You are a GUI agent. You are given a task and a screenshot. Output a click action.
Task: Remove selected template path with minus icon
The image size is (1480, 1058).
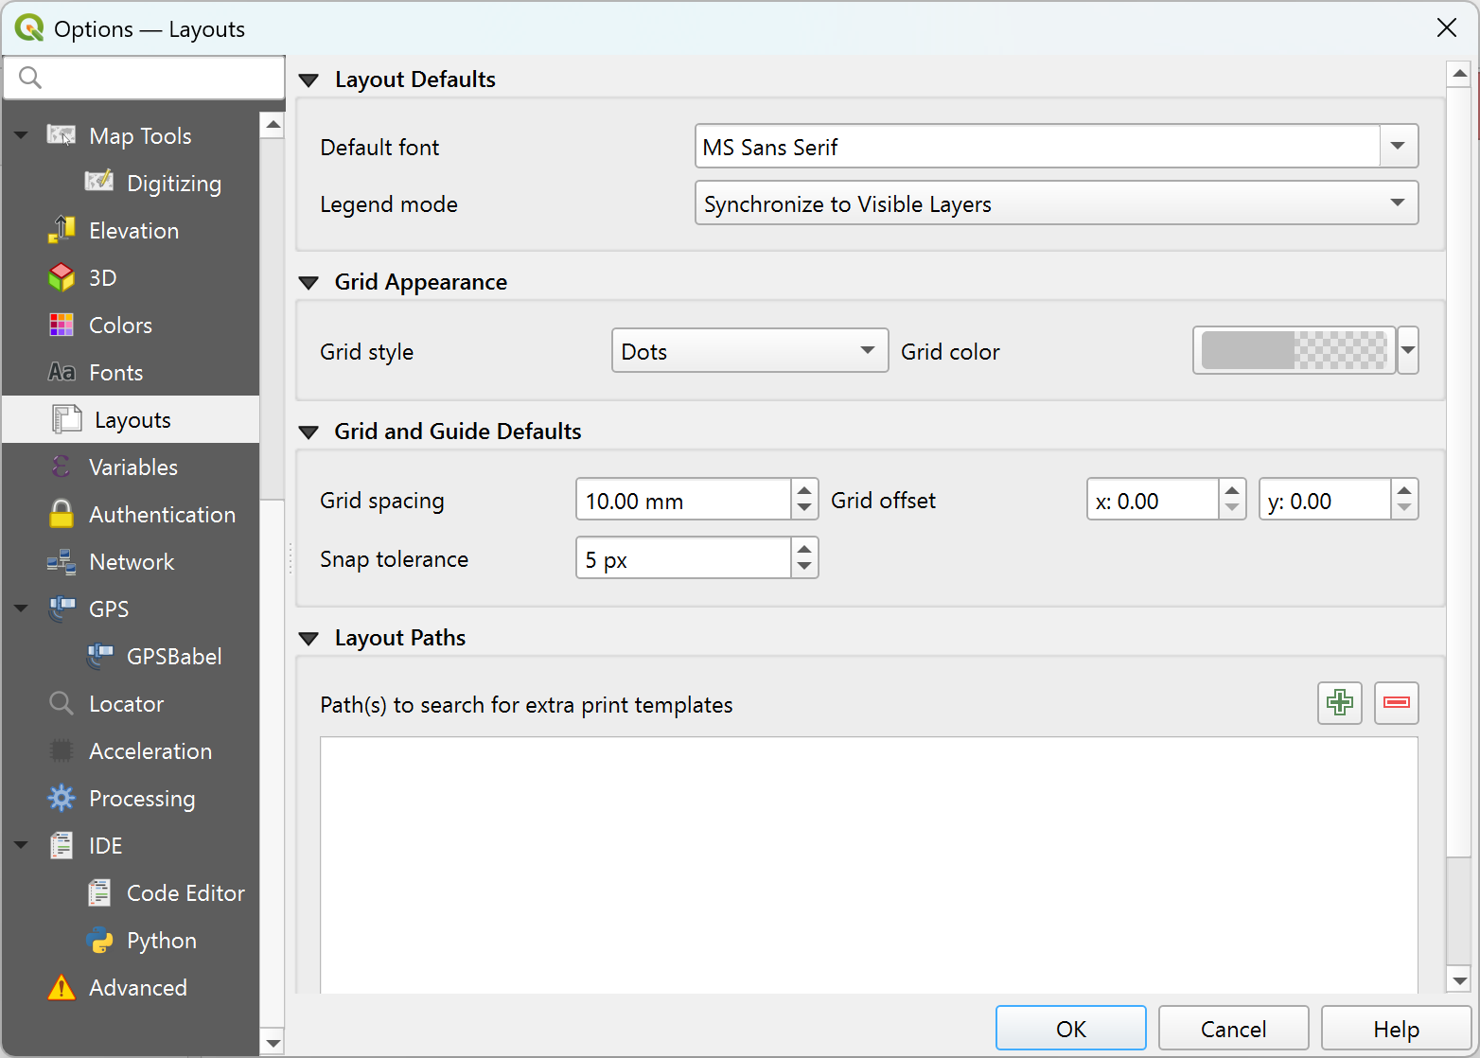[x=1397, y=703]
